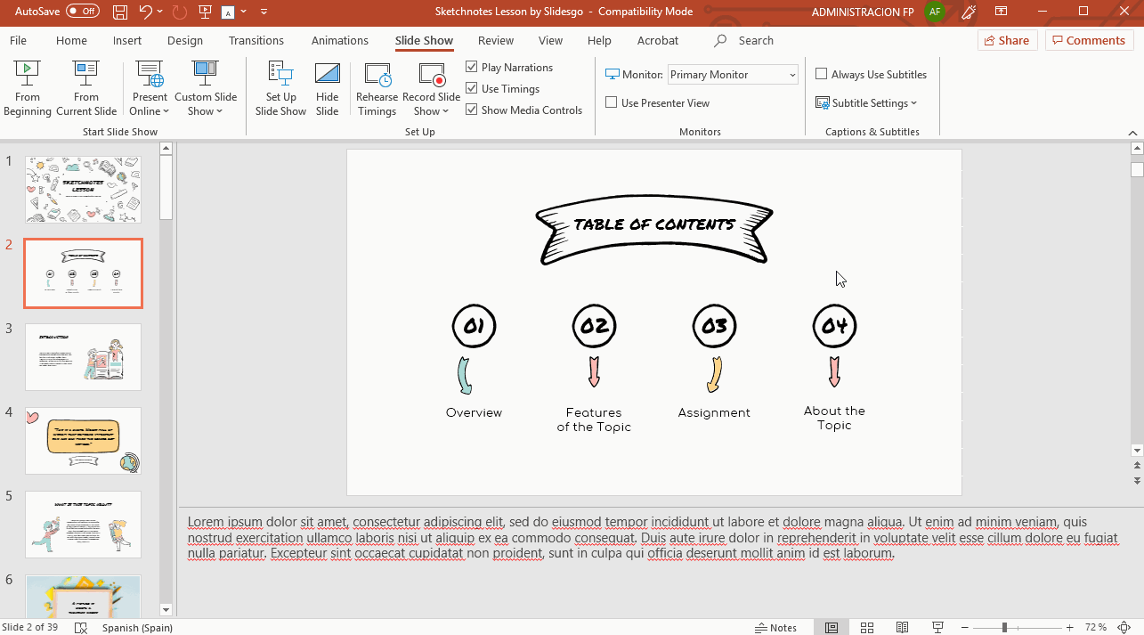Open the Transitions ribbon tab
This screenshot has width=1144, height=635.
pos(256,40)
